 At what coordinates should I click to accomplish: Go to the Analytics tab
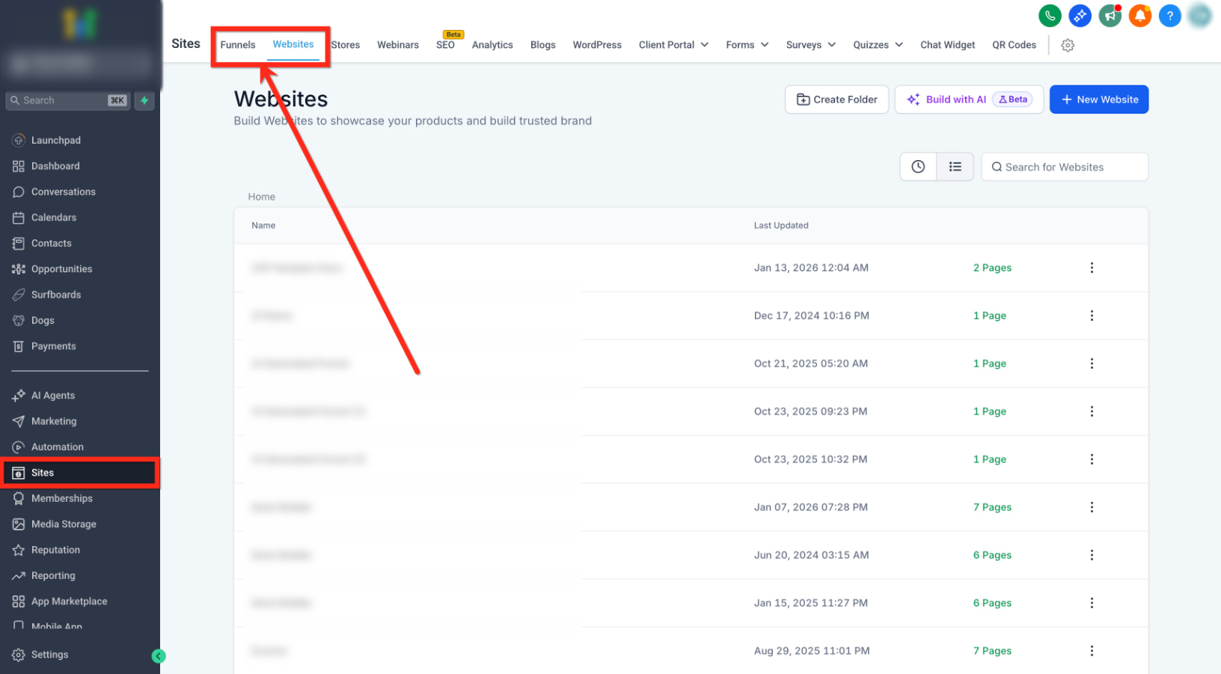(492, 45)
